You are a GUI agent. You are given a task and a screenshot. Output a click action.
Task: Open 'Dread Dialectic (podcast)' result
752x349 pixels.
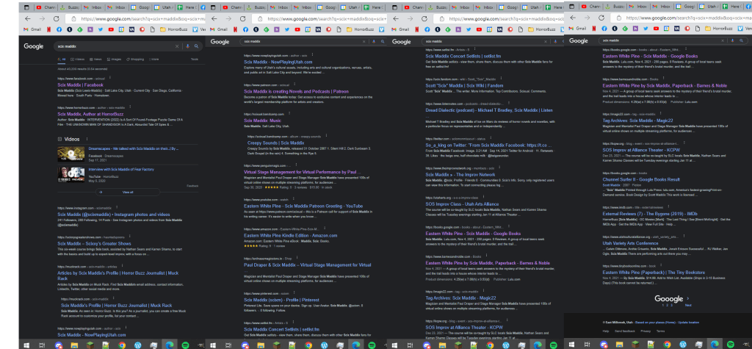click(x=489, y=110)
